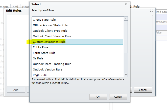
Task: Cancel the Select dialog
Action: (118, 97)
